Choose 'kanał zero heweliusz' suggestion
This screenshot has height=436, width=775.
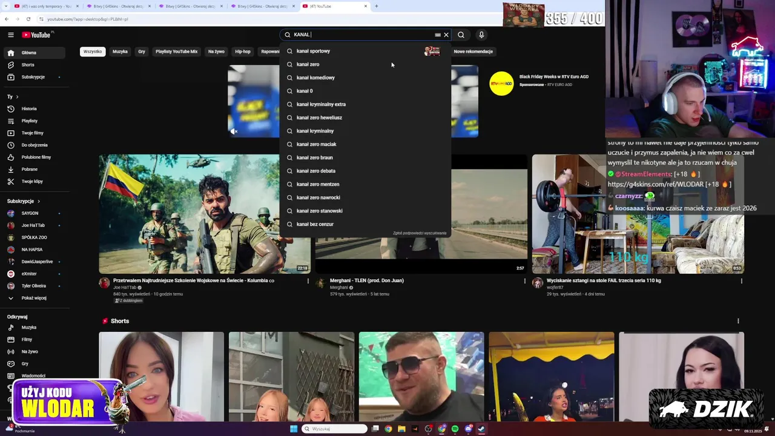click(x=365, y=117)
